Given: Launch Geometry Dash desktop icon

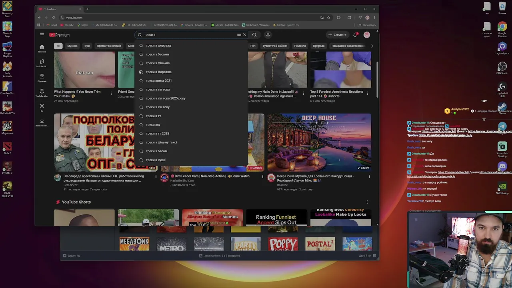Looking at the screenshot, I should (x=7, y=9).
